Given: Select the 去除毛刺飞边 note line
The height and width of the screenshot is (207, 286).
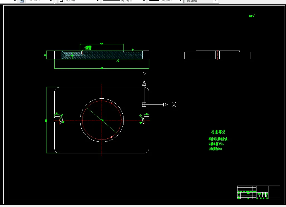Looking at the screenshot, I should point(216,144).
